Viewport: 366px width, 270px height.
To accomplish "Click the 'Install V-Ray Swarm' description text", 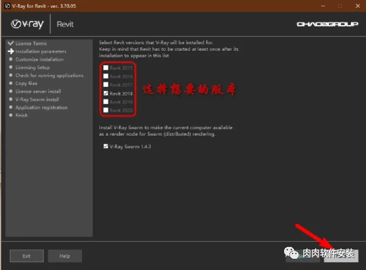I will [x=166, y=130].
